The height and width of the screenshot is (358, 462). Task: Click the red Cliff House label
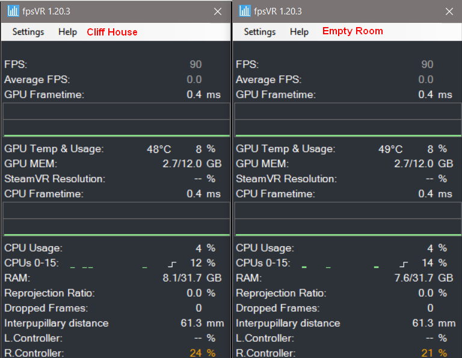[x=112, y=32]
